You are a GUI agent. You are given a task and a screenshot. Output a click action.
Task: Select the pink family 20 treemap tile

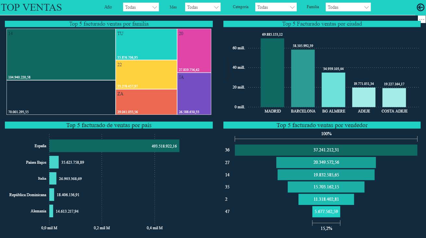click(x=194, y=50)
